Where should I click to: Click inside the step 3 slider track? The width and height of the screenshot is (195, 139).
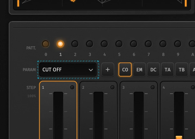click(139, 115)
